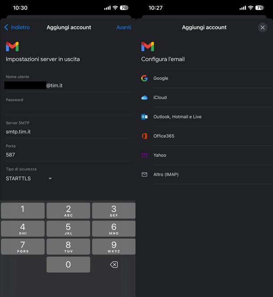Viewport: 273px width, 297px height.
Task: Tap the Porta field showing 587
Action: coord(68,155)
